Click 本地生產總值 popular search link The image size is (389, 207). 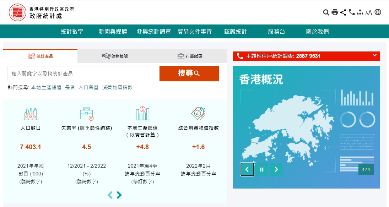click(46, 87)
